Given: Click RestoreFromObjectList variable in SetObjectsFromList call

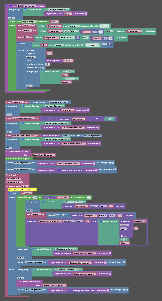Looking at the screenshot, I should click(x=43, y=155).
